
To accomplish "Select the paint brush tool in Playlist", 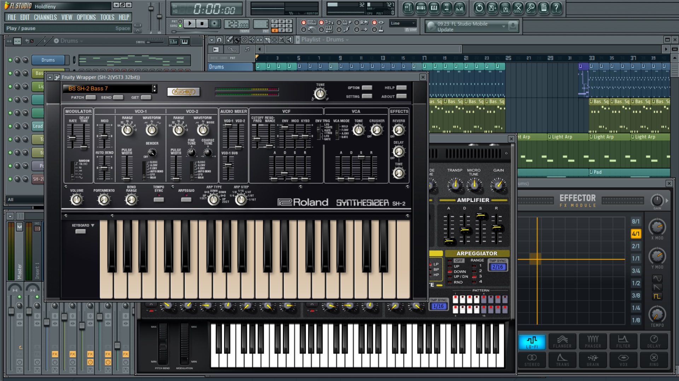I will pos(237,40).
